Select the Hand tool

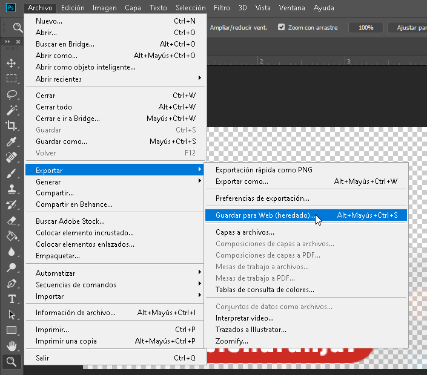pyautogui.click(x=12, y=346)
